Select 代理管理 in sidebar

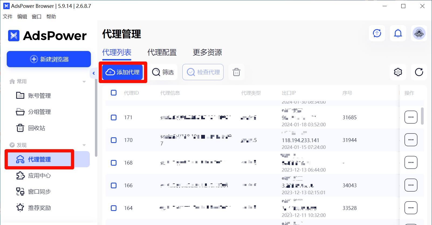coord(49,159)
